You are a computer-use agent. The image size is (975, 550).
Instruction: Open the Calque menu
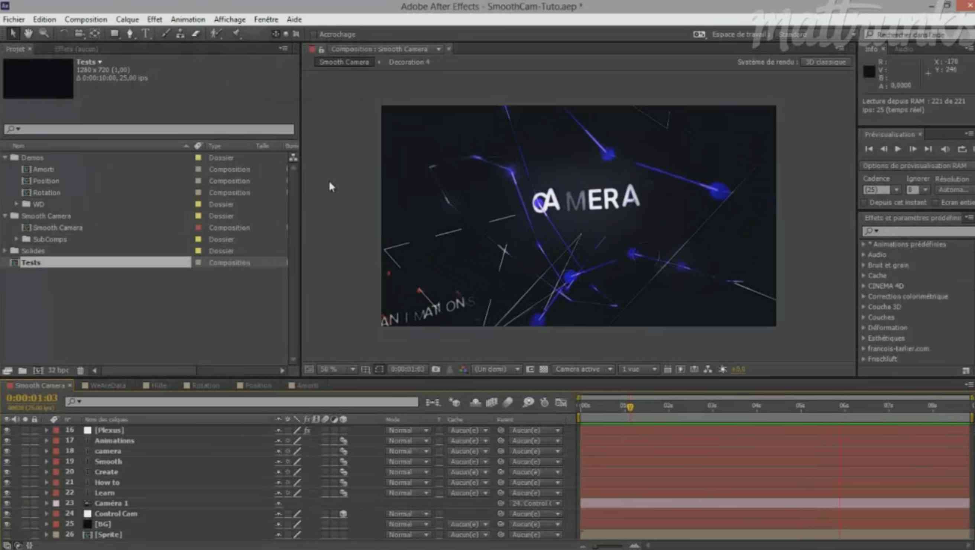(127, 19)
